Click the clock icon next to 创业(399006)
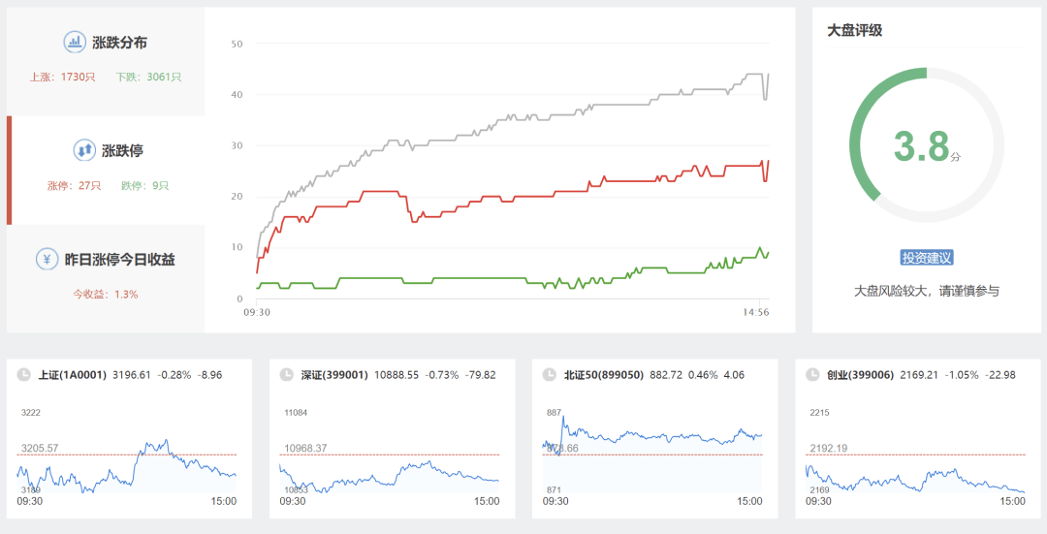Image resolution: width=1047 pixels, height=534 pixels. click(x=812, y=374)
